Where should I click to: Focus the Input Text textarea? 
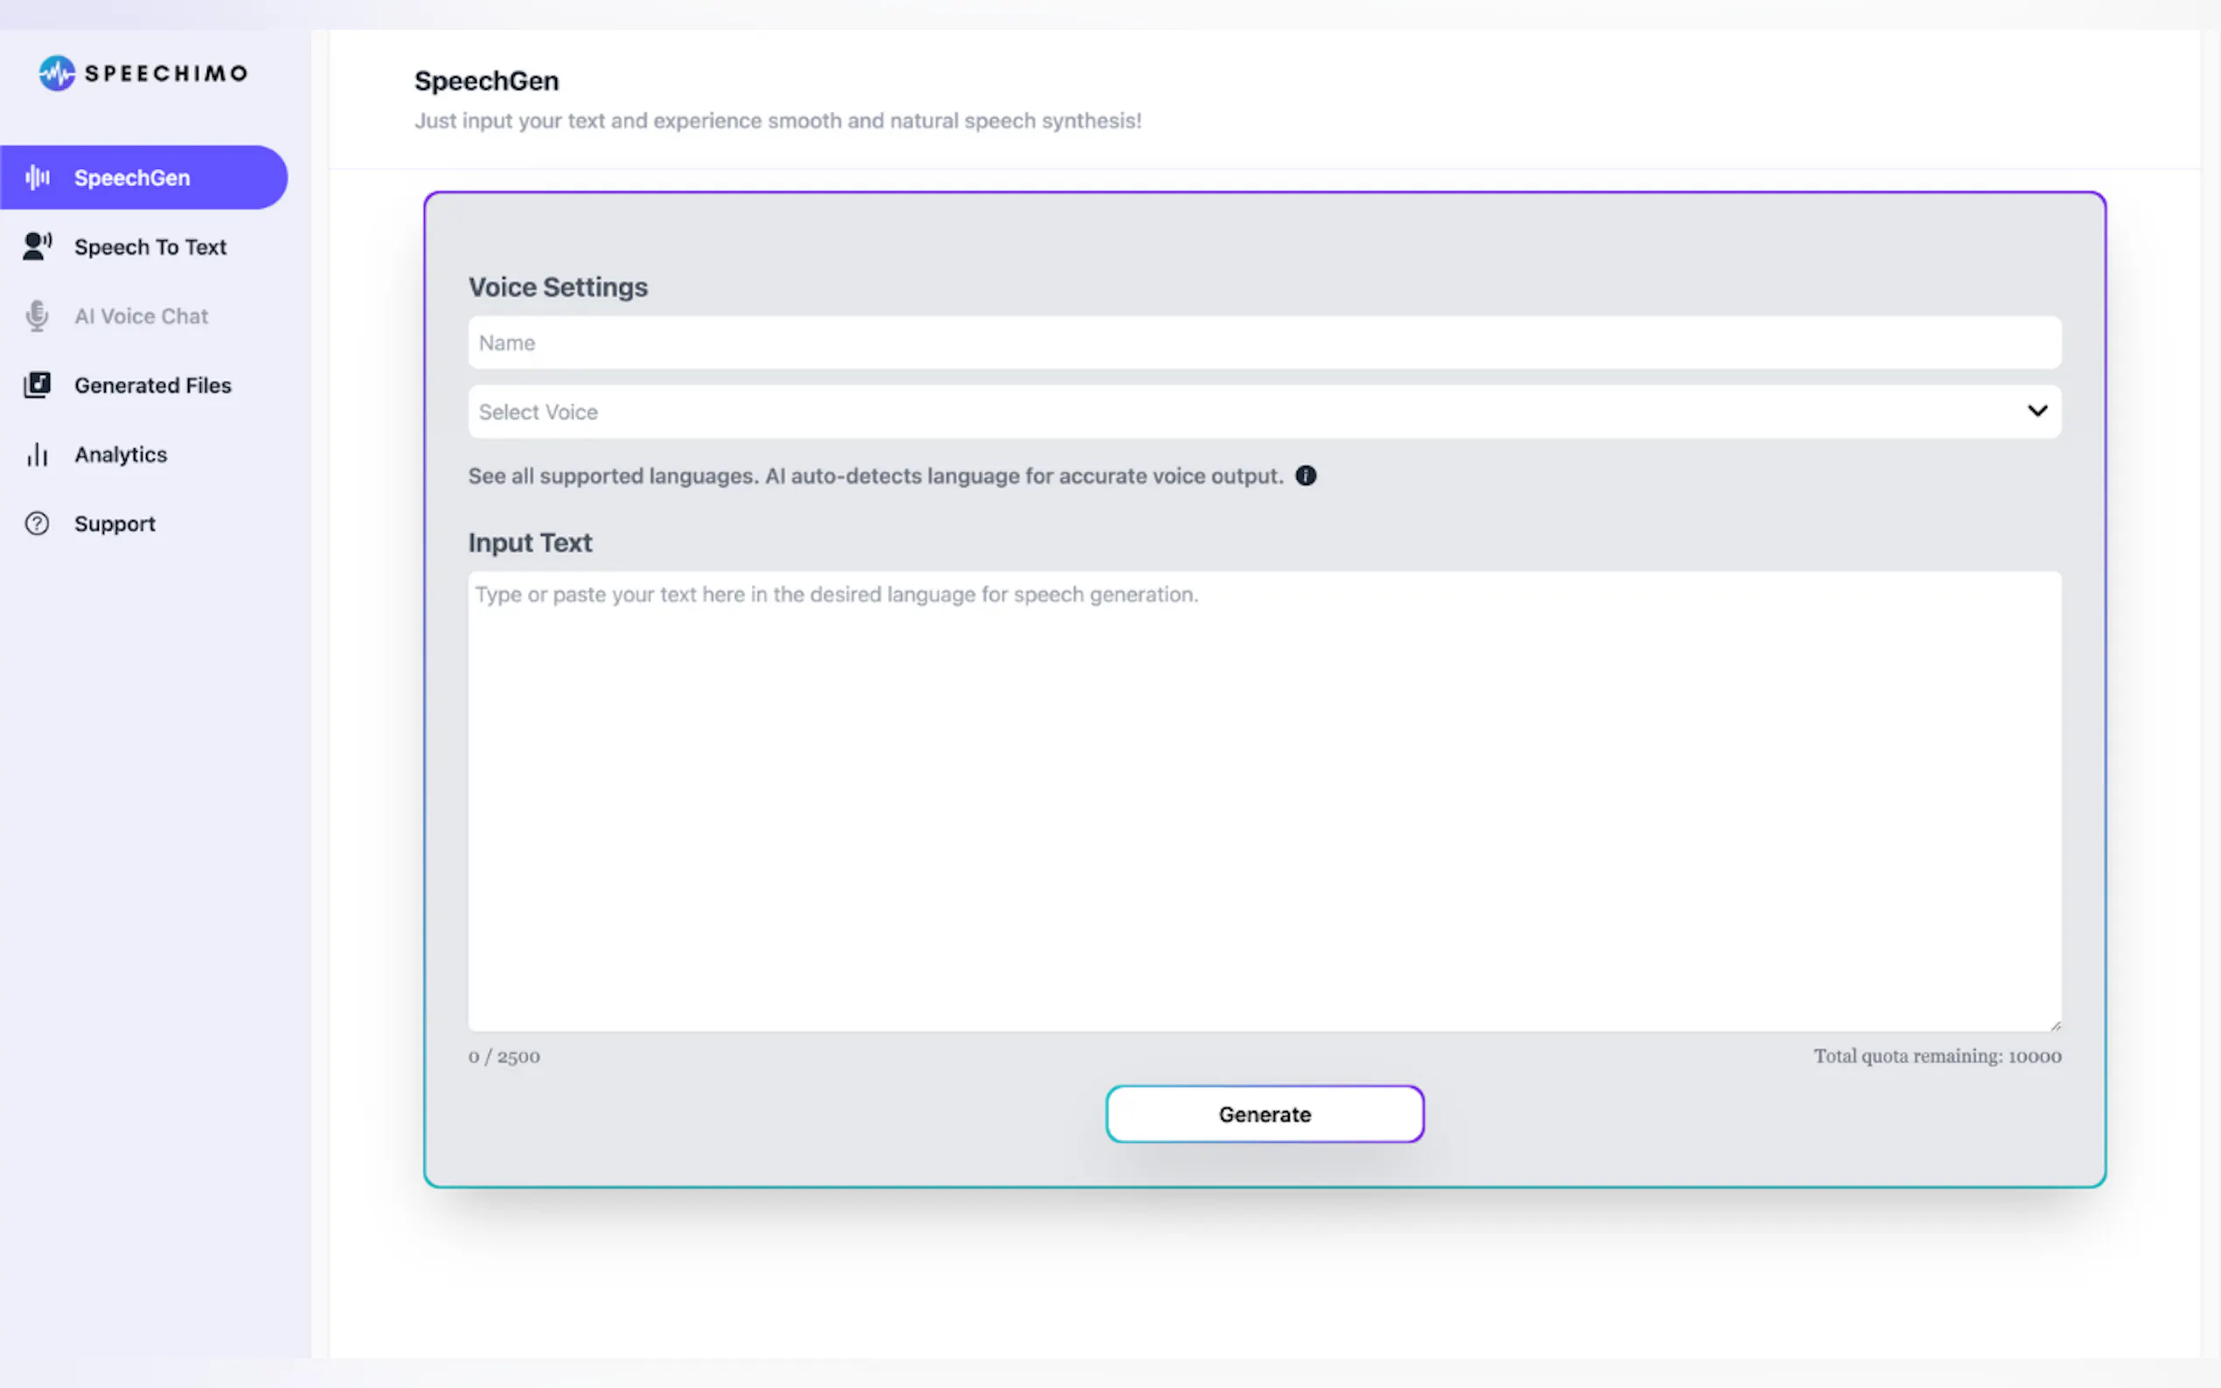point(1264,801)
